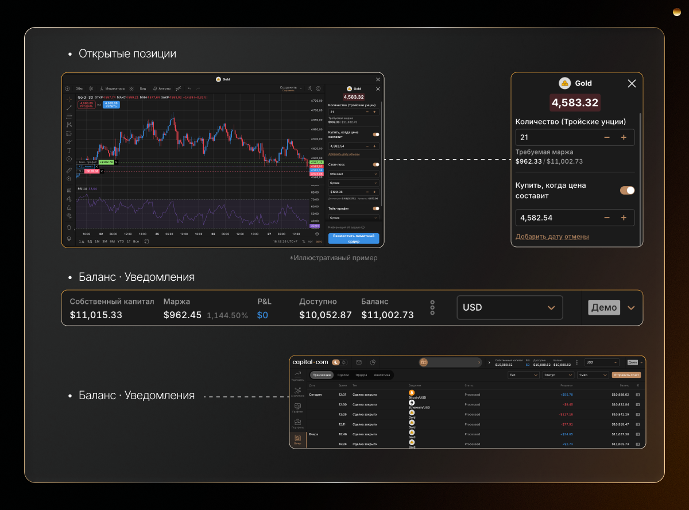
Task: Open the layout templates grid icon in chart toolbar
Action: (x=131, y=88)
